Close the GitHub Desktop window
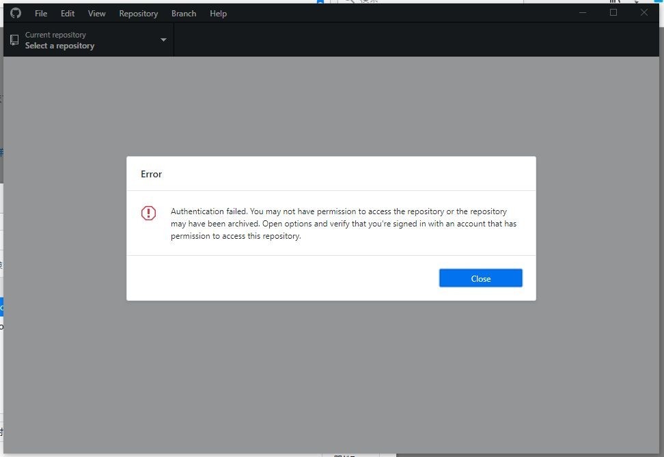This screenshot has height=457, width=664. [x=644, y=13]
